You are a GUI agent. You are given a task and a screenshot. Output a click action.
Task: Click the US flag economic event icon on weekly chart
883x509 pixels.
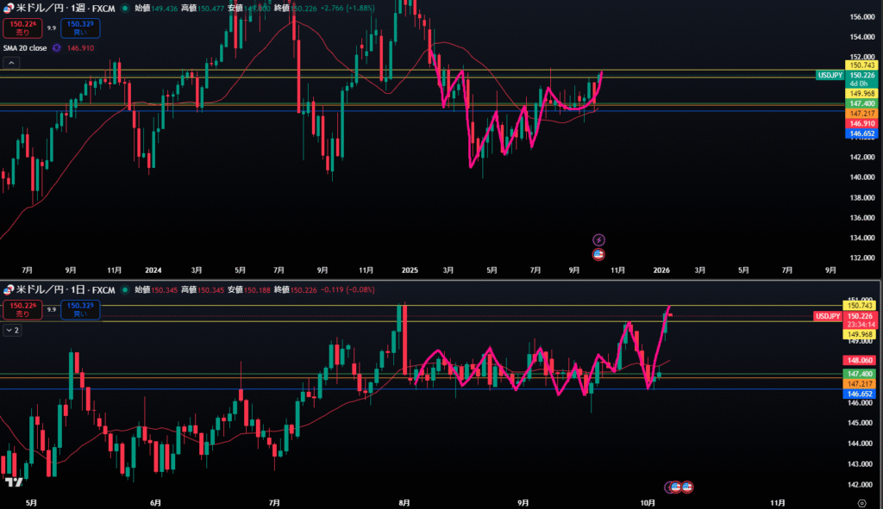[598, 253]
